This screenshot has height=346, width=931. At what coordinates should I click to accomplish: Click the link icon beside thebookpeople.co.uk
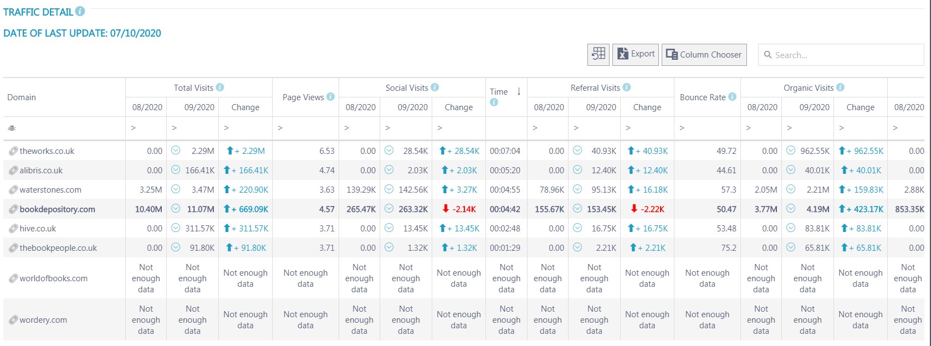point(13,248)
